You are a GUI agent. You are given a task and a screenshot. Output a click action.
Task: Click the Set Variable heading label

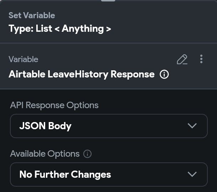[32, 15]
